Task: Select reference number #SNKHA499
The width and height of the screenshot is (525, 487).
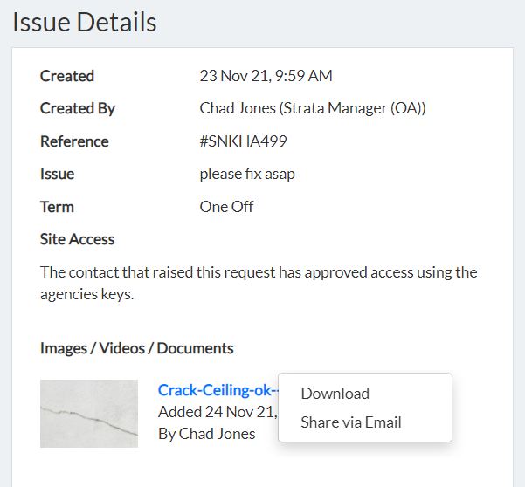Action: pyautogui.click(x=243, y=141)
